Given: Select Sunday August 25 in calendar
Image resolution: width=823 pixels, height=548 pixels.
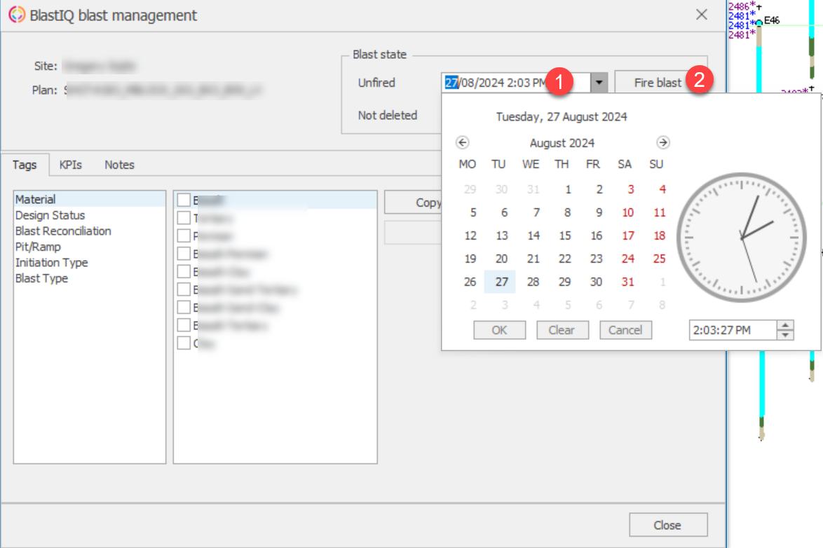Looking at the screenshot, I should [x=659, y=259].
